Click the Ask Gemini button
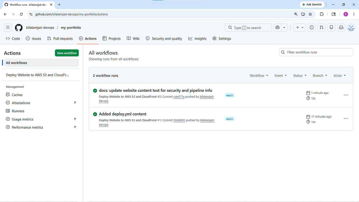The width and height of the screenshot is (359, 202). (313, 5)
